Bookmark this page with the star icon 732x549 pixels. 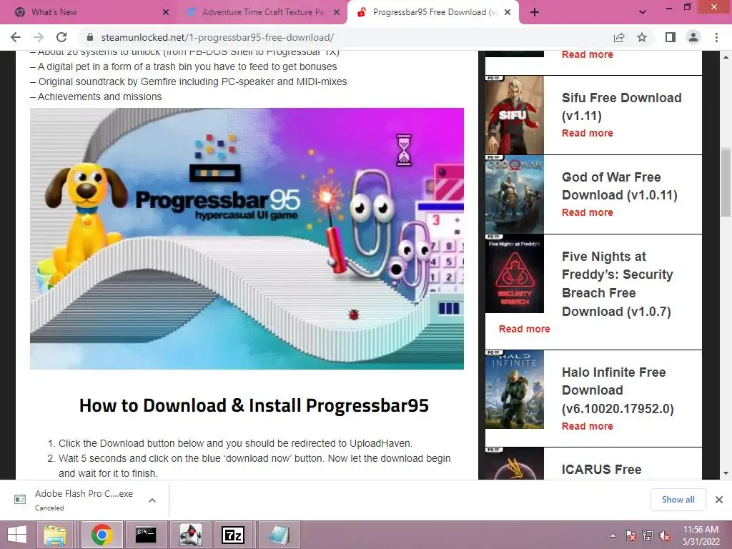pyautogui.click(x=642, y=37)
